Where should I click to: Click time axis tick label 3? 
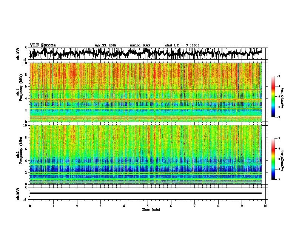point(100,206)
